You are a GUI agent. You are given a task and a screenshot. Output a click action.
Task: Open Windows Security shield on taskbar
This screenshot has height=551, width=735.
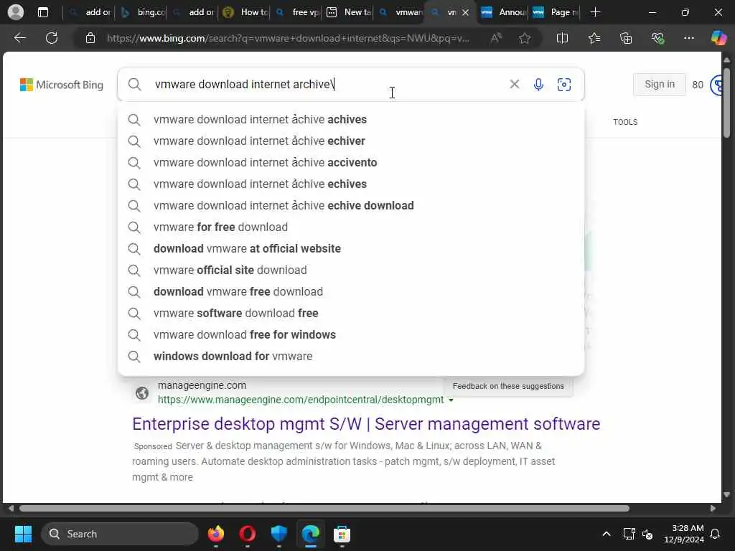279,534
